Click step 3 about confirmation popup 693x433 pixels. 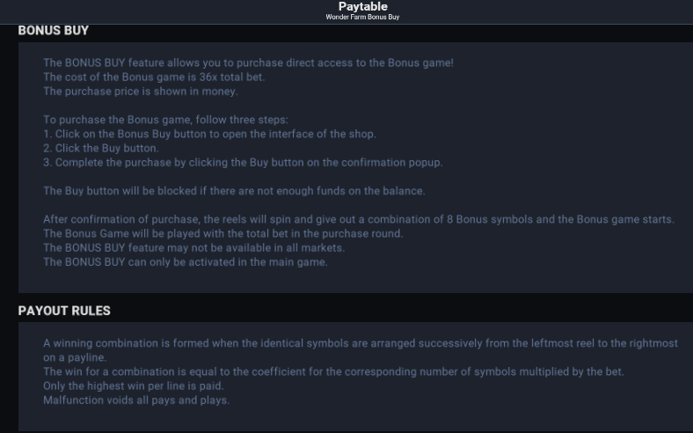pos(243,162)
